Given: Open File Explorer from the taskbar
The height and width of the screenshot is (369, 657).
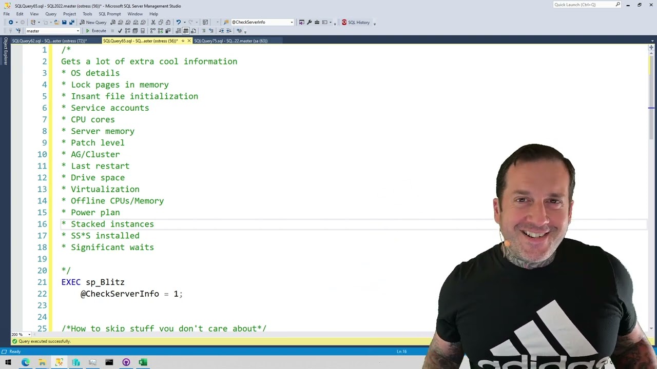Looking at the screenshot, I should pos(42,362).
